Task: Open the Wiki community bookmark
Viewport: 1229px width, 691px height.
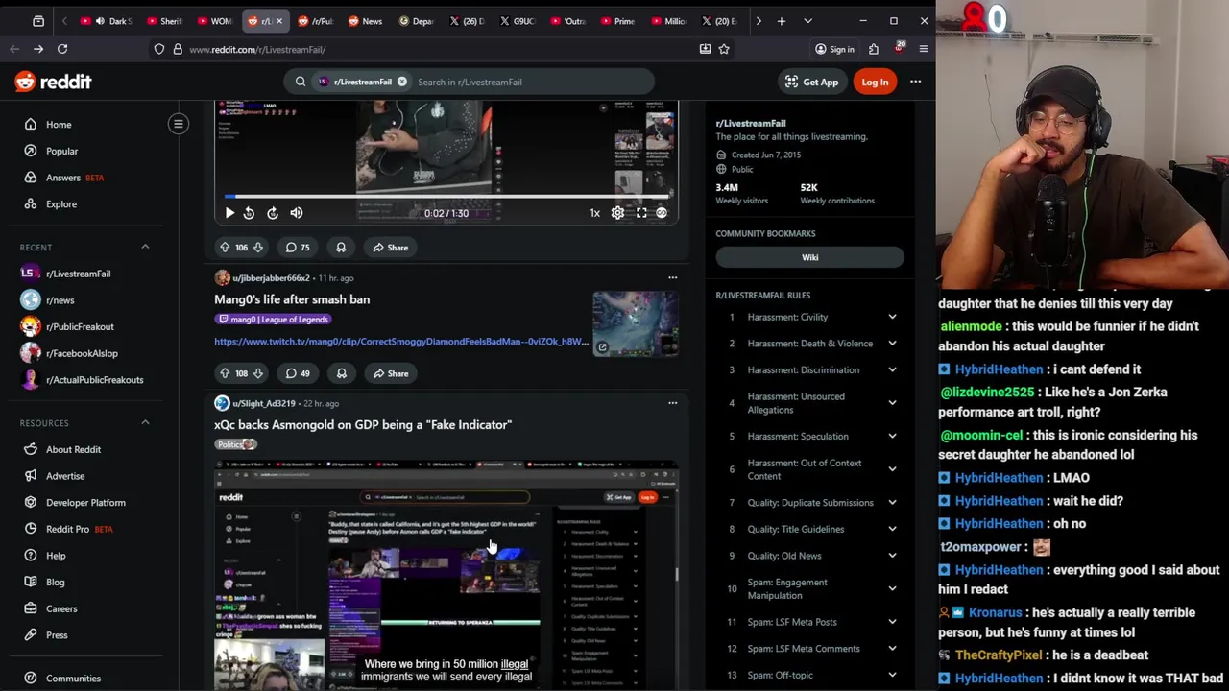Action: point(810,257)
